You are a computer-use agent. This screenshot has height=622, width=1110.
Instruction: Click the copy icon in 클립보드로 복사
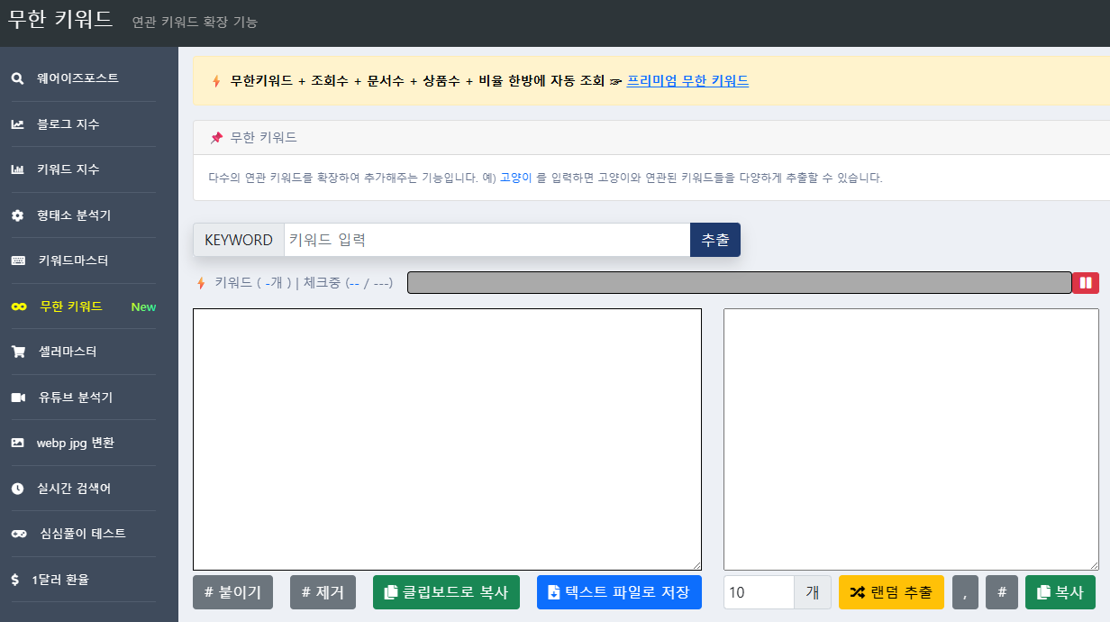[x=391, y=592]
